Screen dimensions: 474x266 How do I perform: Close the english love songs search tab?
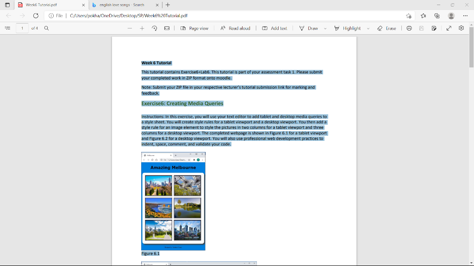(157, 5)
